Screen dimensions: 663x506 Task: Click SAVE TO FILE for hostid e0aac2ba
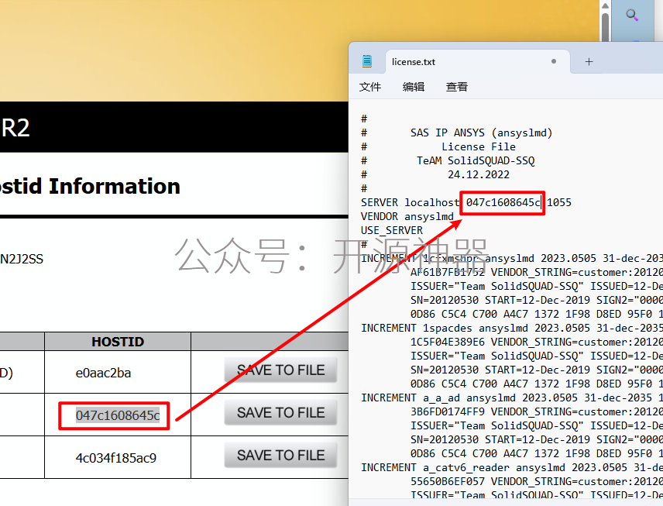tap(280, 370)
